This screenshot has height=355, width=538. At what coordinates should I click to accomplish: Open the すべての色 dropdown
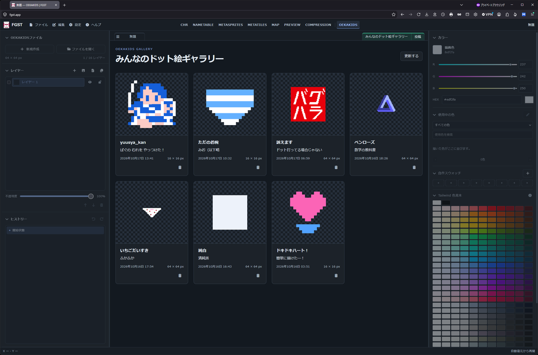[x=482, y=125]
